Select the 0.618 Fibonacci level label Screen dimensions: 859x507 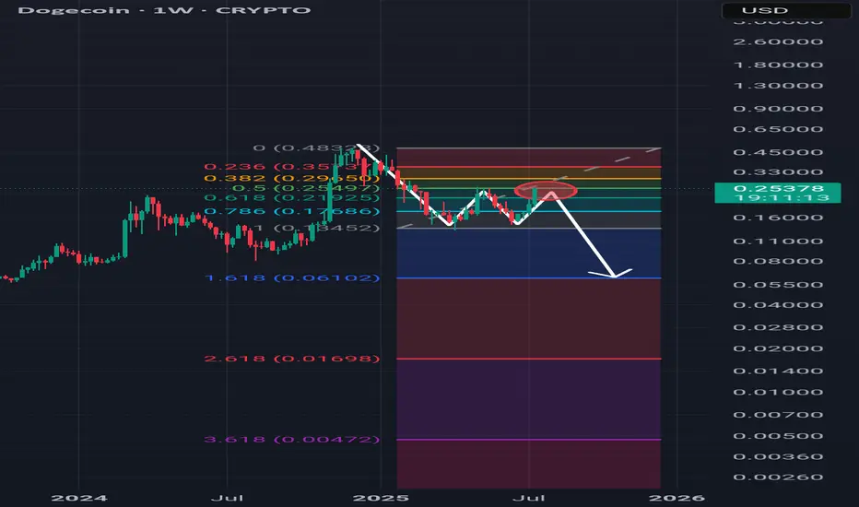[x=292, y=197]
